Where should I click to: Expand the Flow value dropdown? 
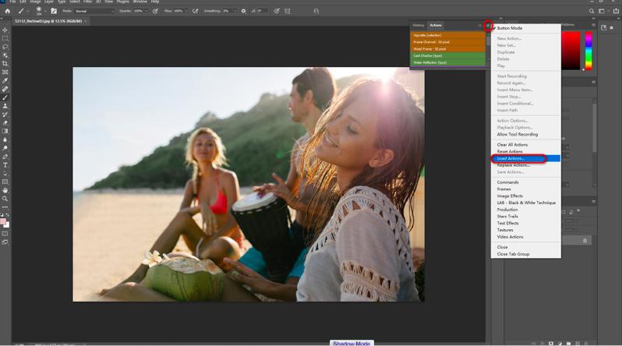pyautogui.click(x=185, y=11)
